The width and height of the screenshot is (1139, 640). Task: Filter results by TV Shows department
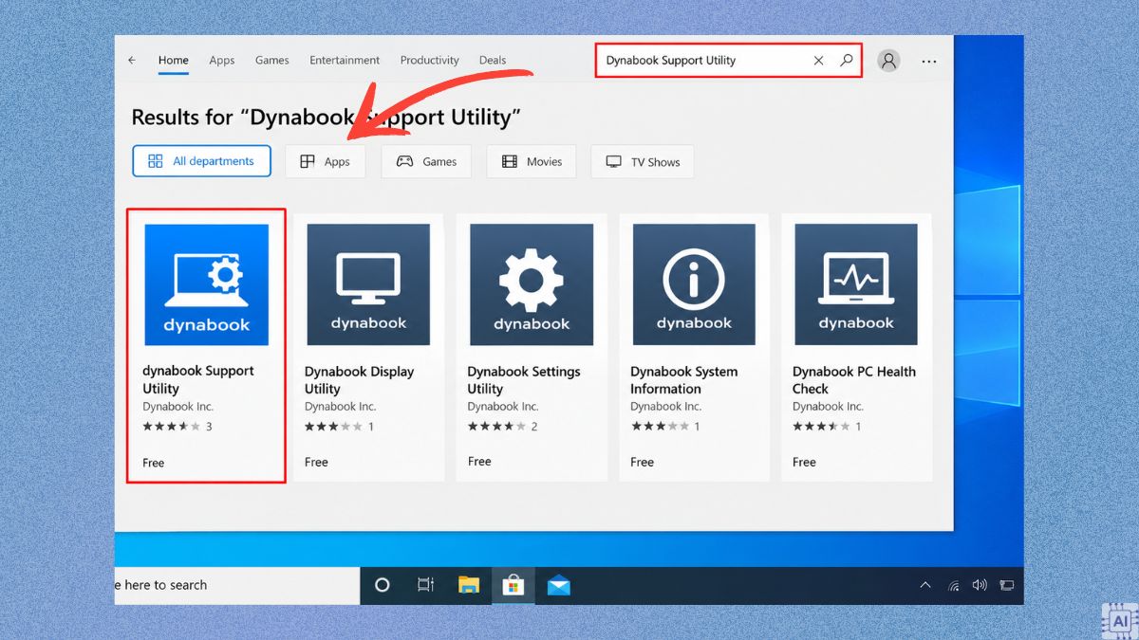tap(642, 162)
